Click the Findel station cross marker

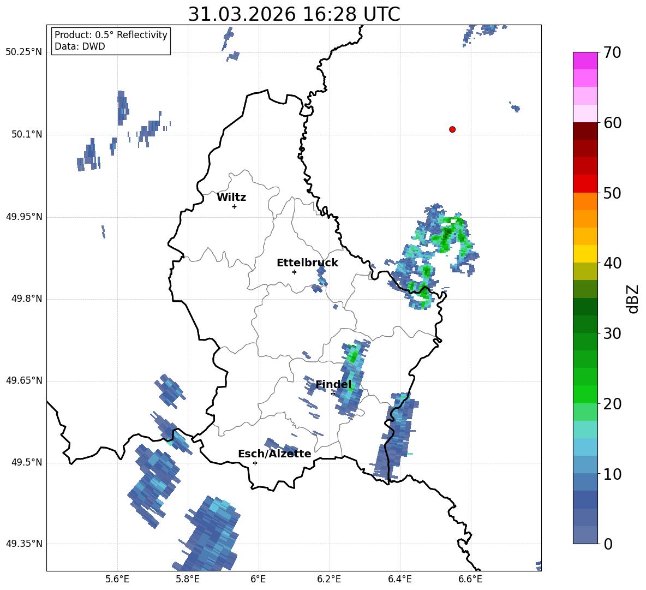(333, 394)
